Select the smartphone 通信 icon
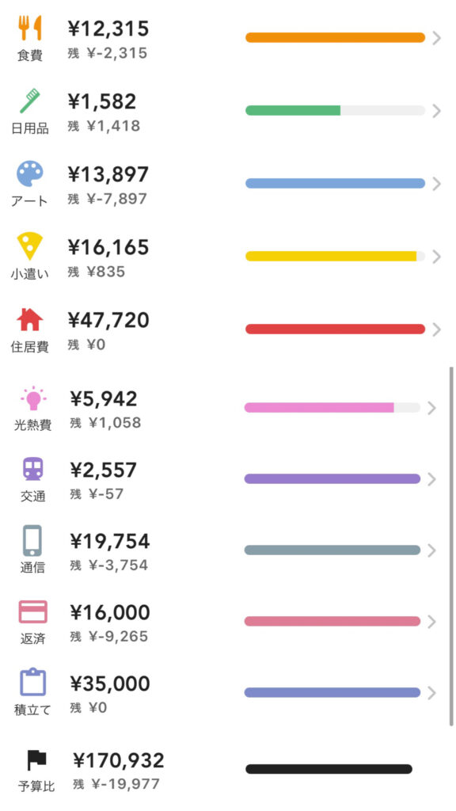Image resolution: width=456 pixels, height=811 pixels. click(32, 541)
